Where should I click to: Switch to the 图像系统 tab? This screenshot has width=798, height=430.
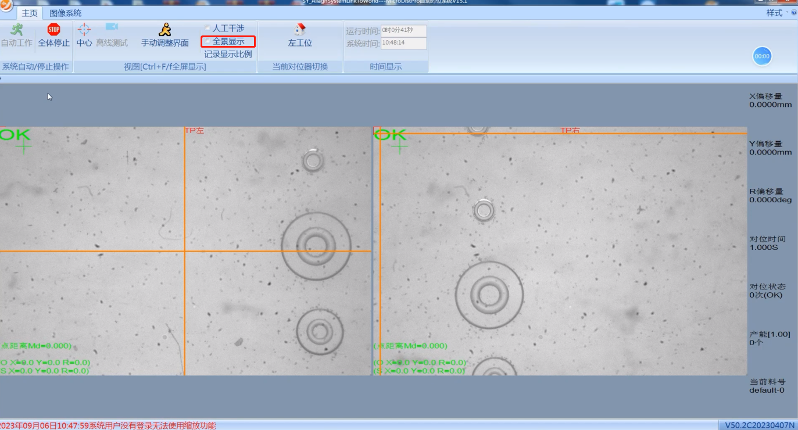tap(65, 13)
